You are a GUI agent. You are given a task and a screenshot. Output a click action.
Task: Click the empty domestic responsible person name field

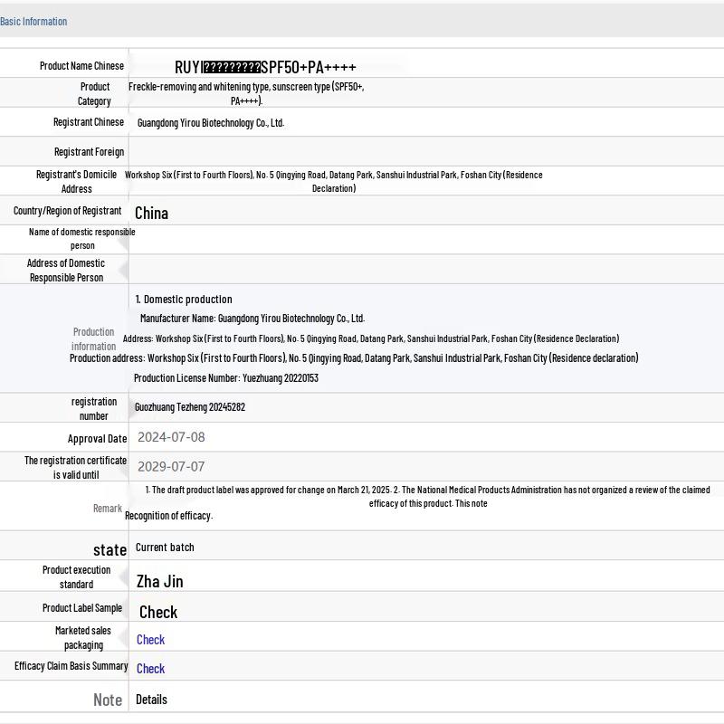tap(425, 239)
